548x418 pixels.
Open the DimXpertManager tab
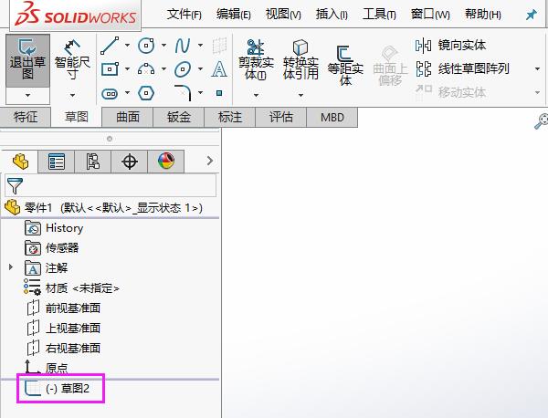(130, 162)
